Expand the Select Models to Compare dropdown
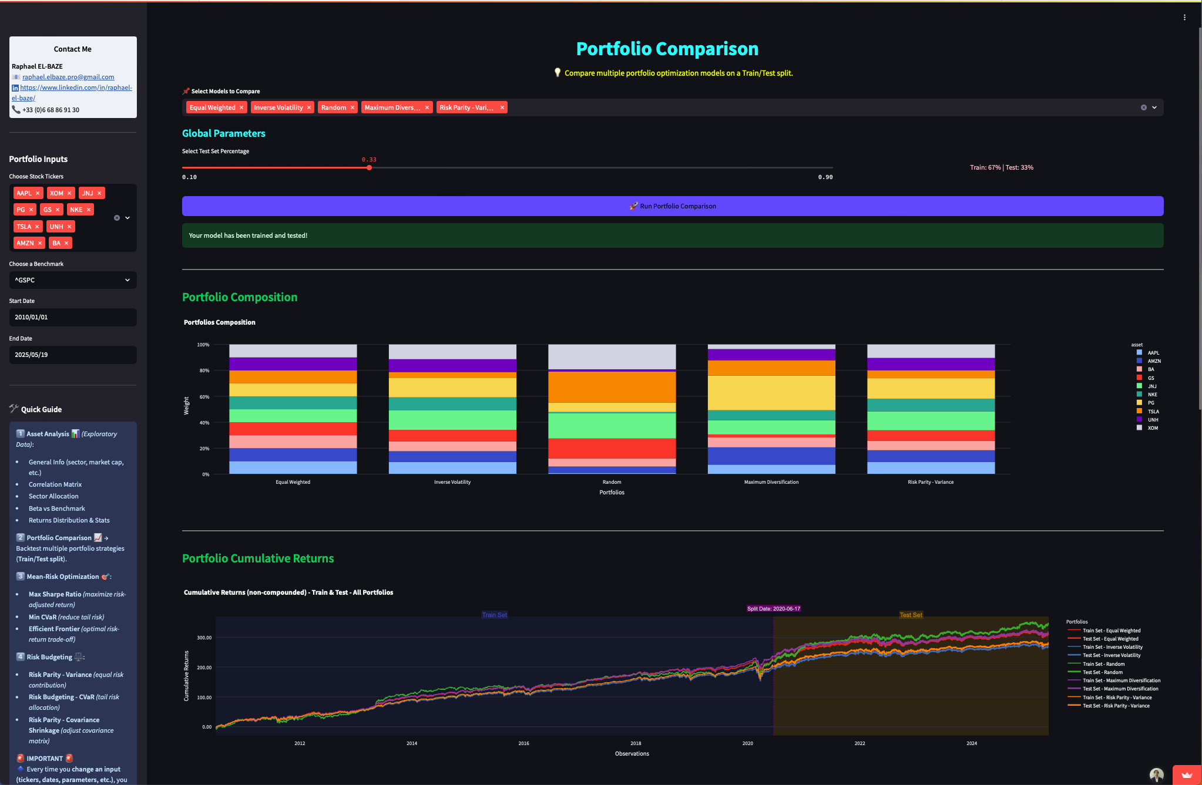1202x785 pixels. tap(1154, 107)
